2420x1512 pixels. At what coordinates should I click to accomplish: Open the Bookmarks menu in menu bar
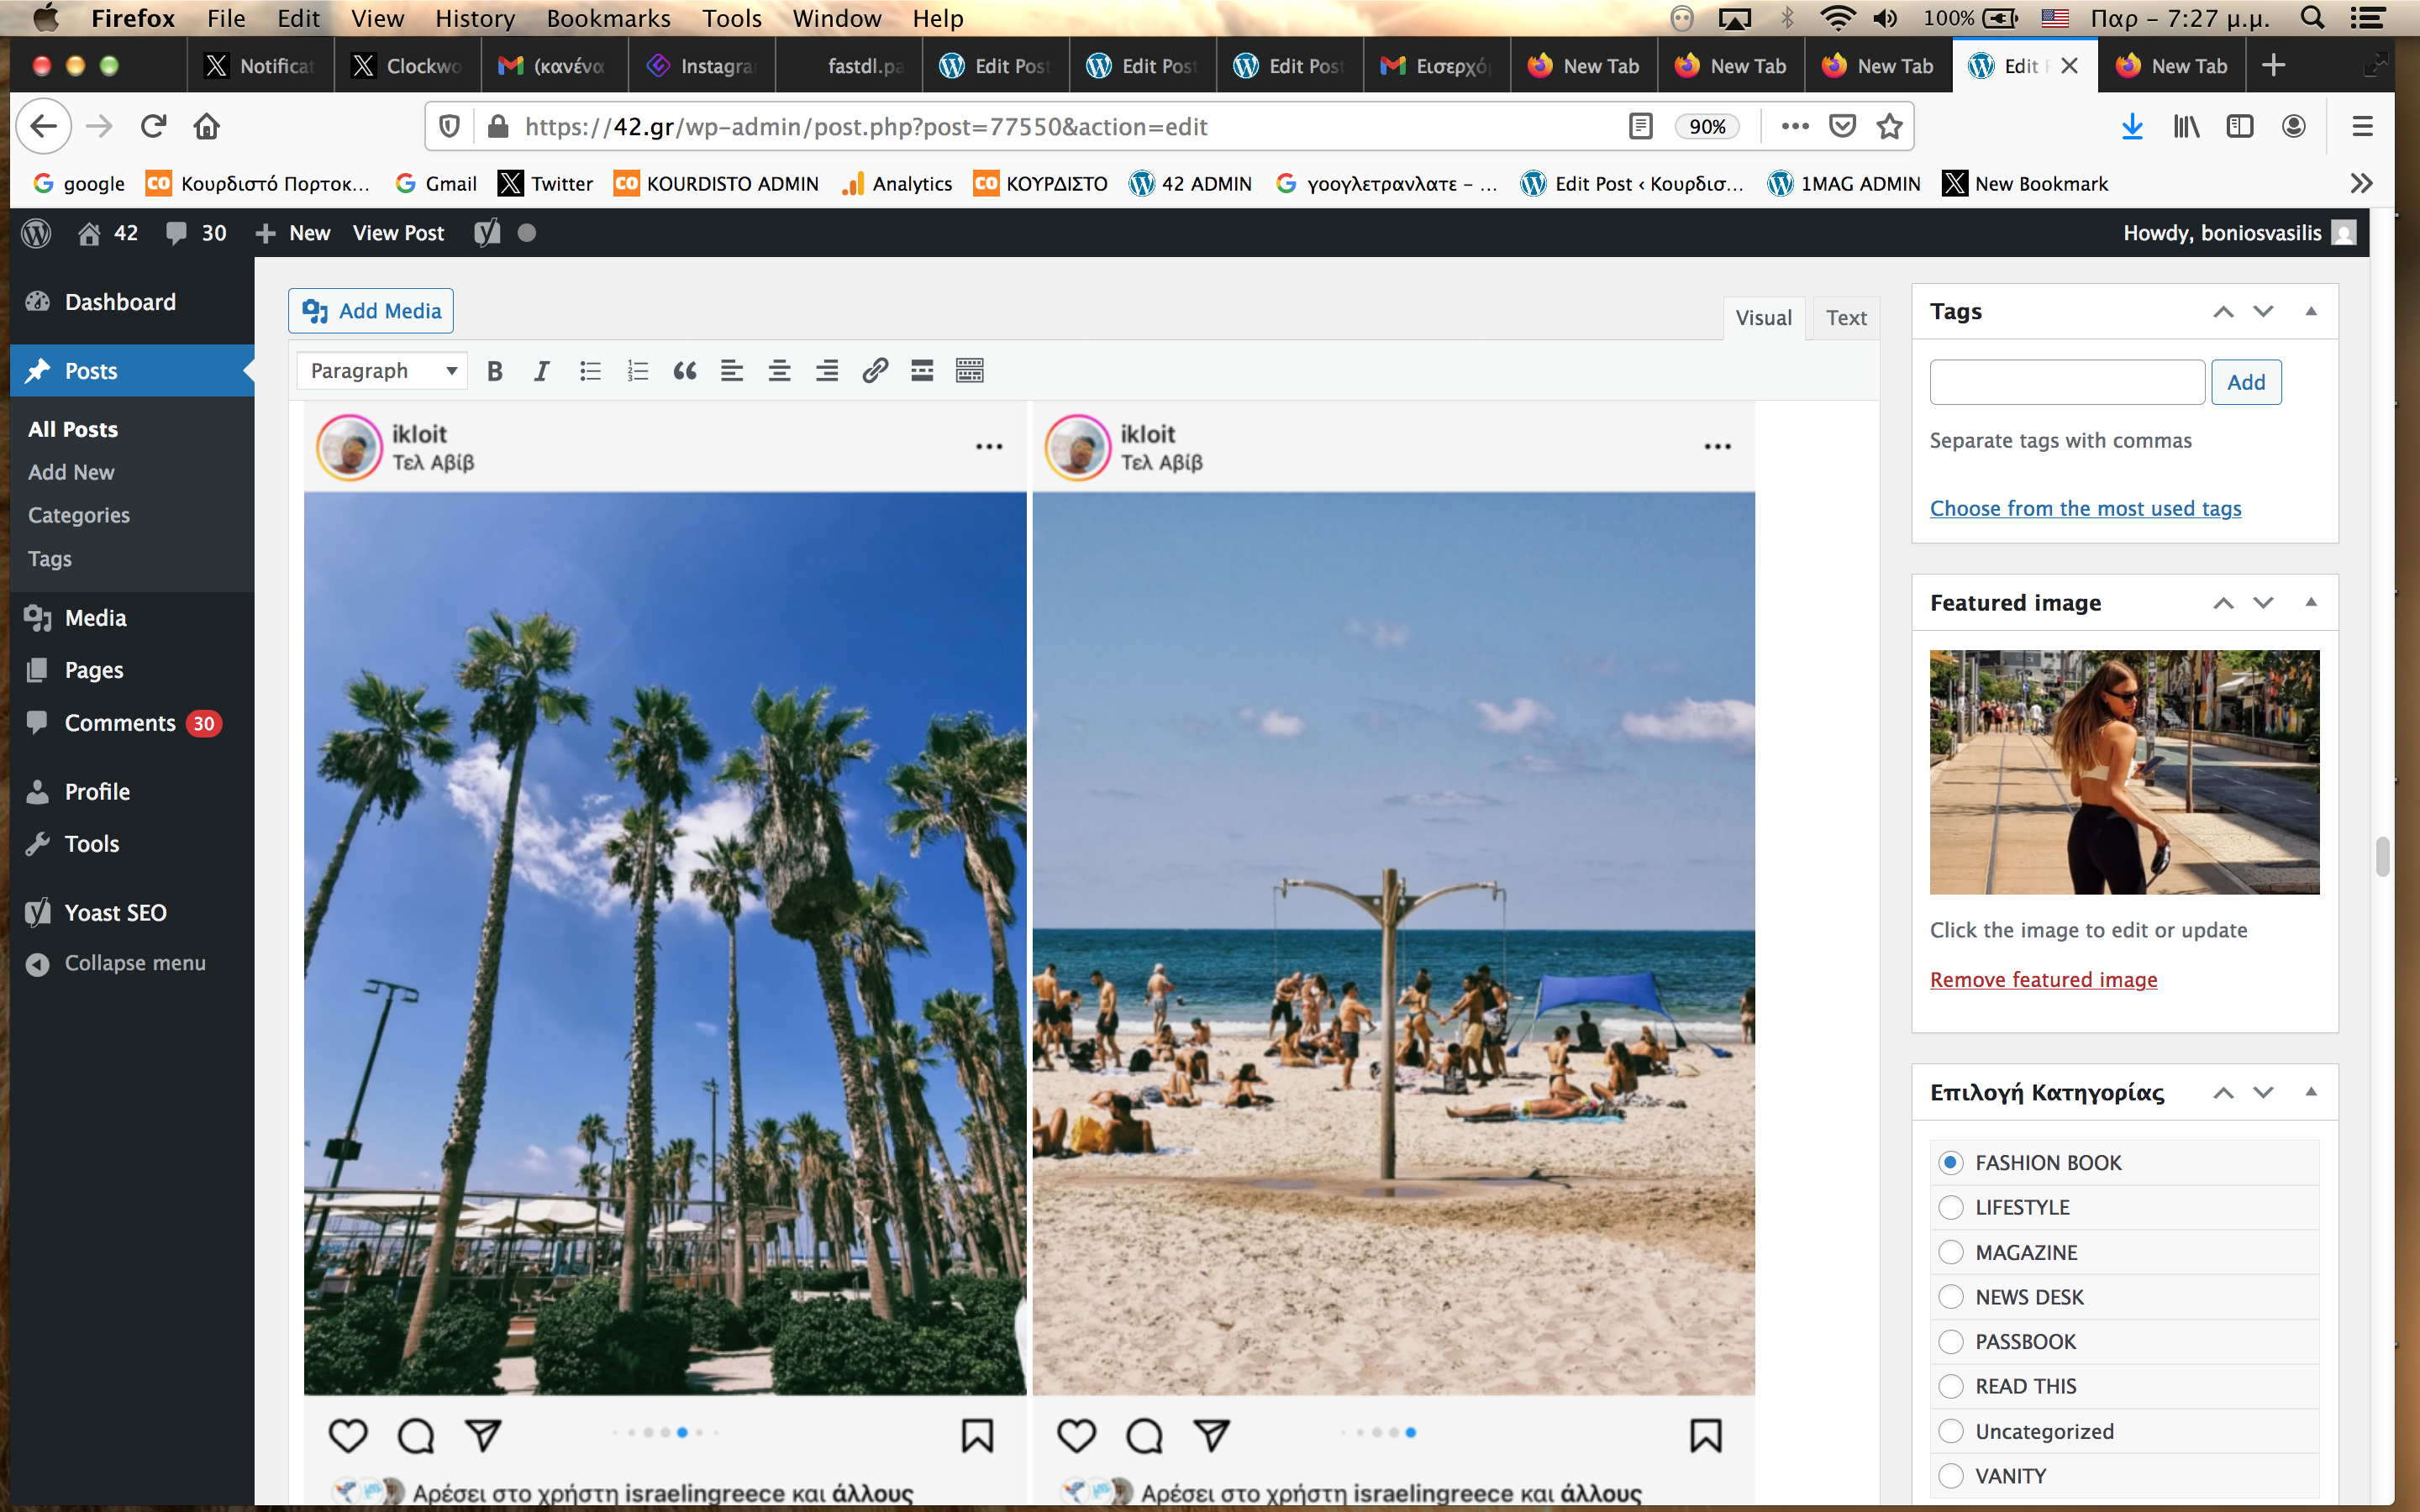tap(608, 18)
